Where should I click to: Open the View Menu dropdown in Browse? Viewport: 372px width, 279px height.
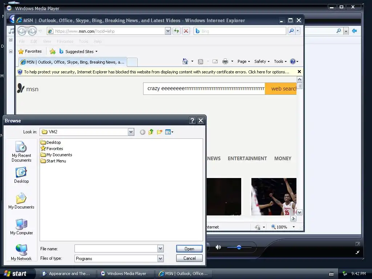169,132
